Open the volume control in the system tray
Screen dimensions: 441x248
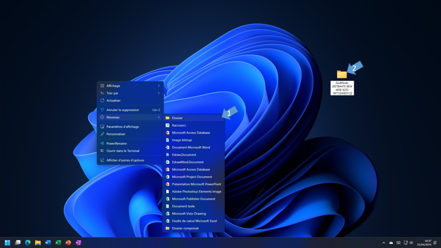[x=411, y=243]
